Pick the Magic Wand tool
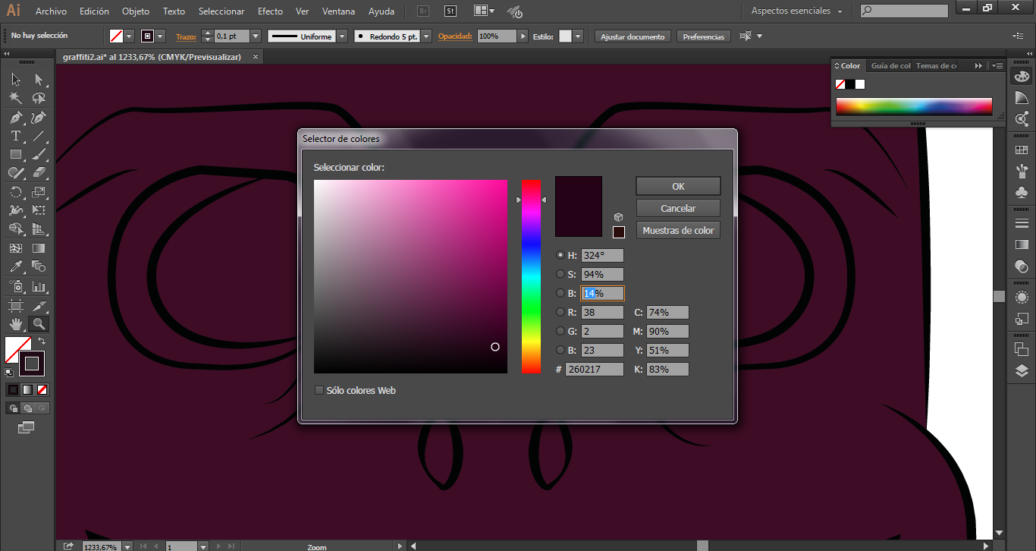Screen dimensions: 1036x551 (x=16, y=99)
